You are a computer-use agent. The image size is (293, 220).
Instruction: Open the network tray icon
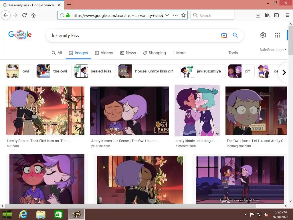pyautogui.click(x=259, y=215)
